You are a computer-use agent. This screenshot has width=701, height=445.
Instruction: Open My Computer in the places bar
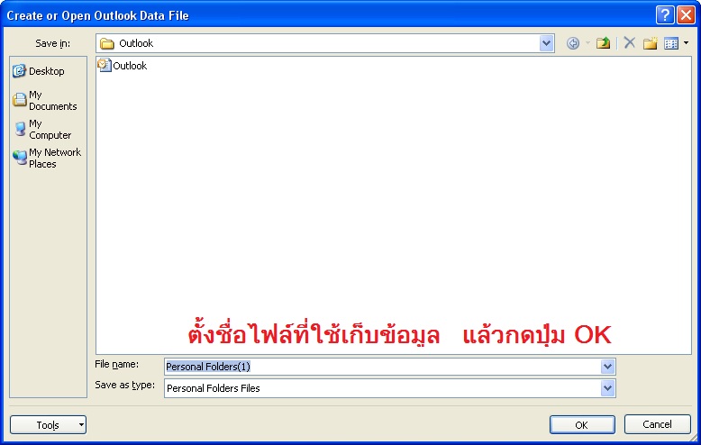[x=42, y=129]
